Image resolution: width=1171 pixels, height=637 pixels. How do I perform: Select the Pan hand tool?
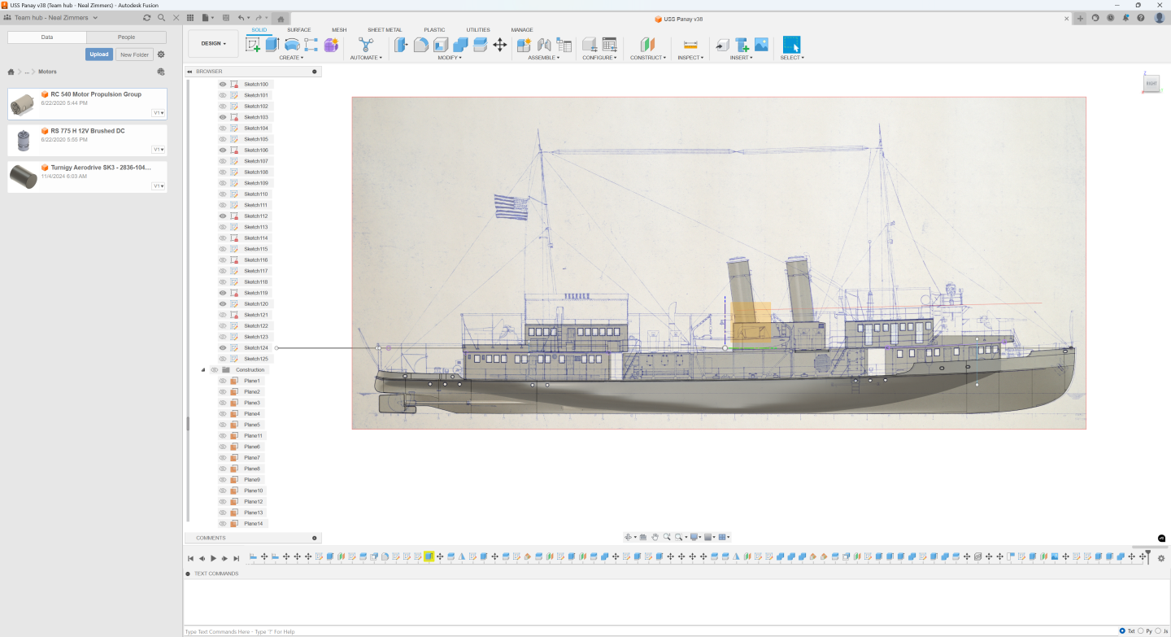[655, 537]
